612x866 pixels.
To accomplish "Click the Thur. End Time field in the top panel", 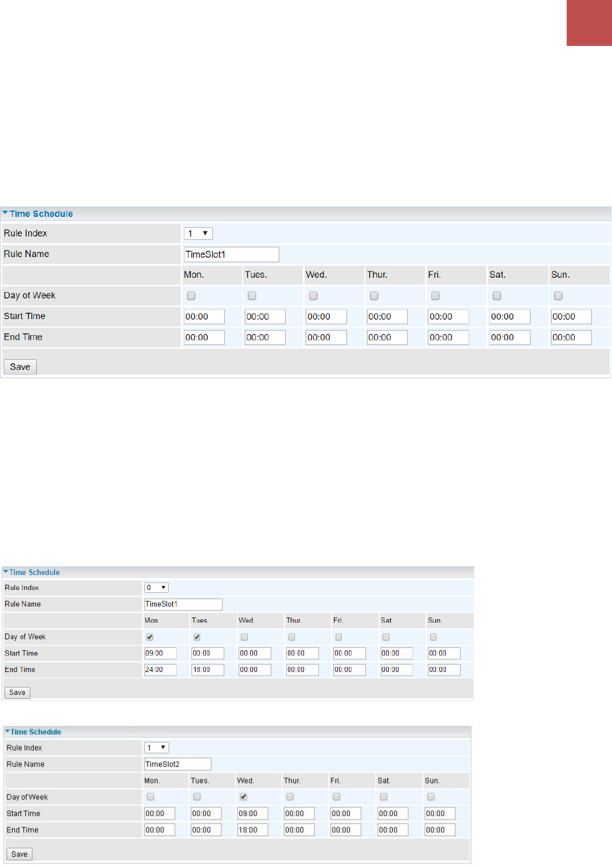I will click(x=387, y=337).
